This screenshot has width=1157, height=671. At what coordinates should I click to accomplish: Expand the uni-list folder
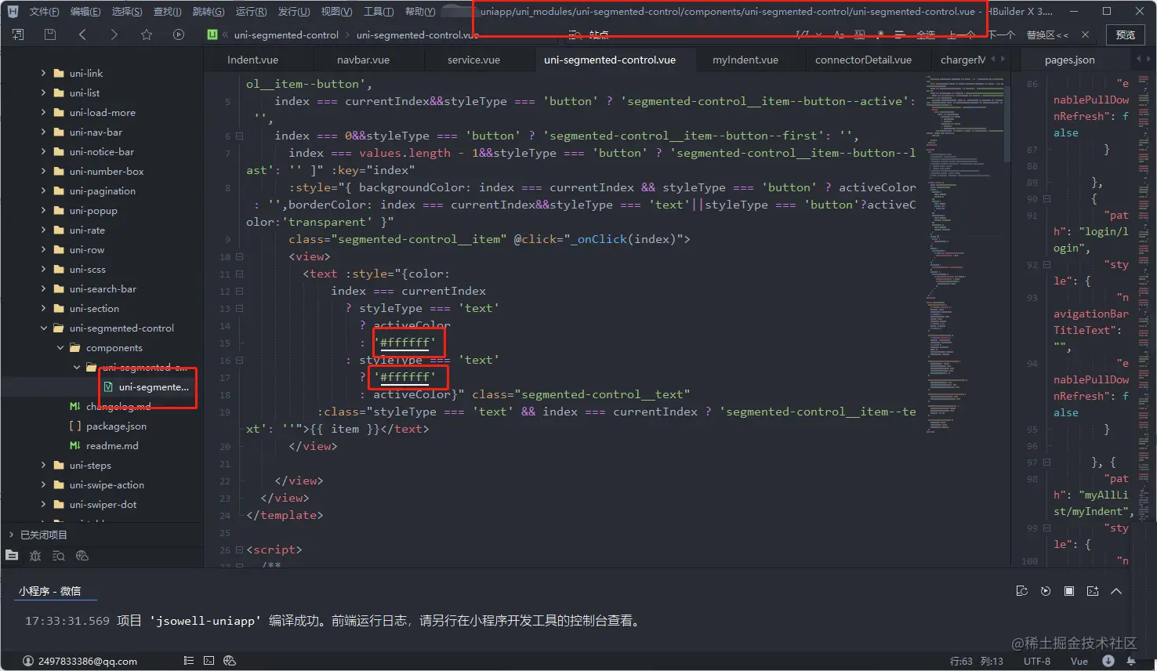(x=43, y=92)
